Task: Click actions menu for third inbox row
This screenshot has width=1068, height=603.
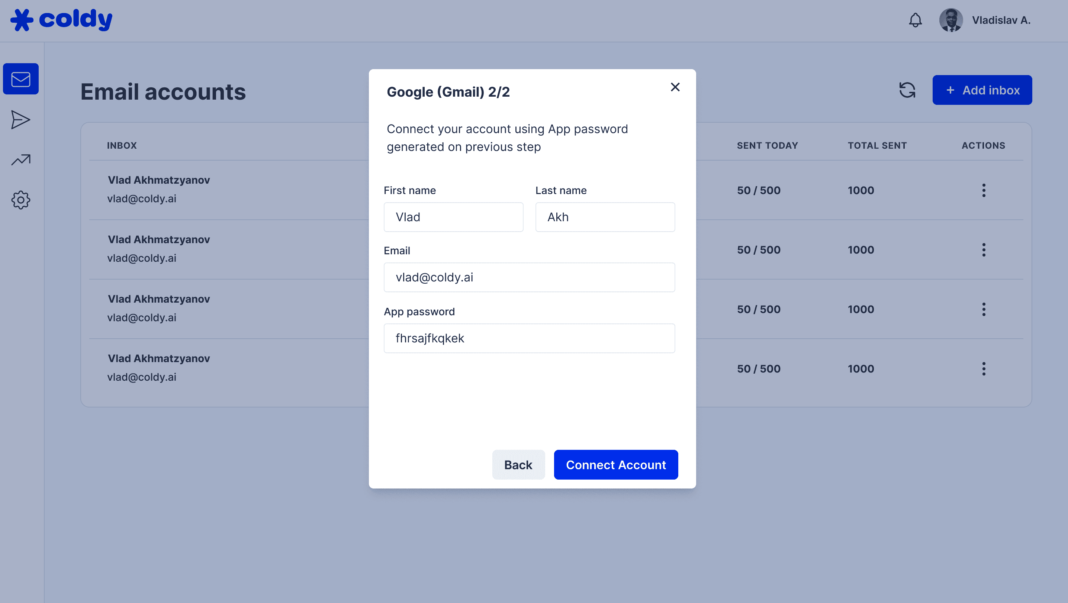Action: (984, 309)
